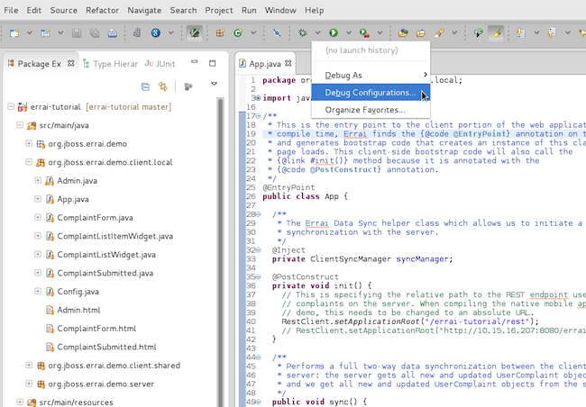
Task: Click Collapse All in Package Explorer
Action: (145, 87)
